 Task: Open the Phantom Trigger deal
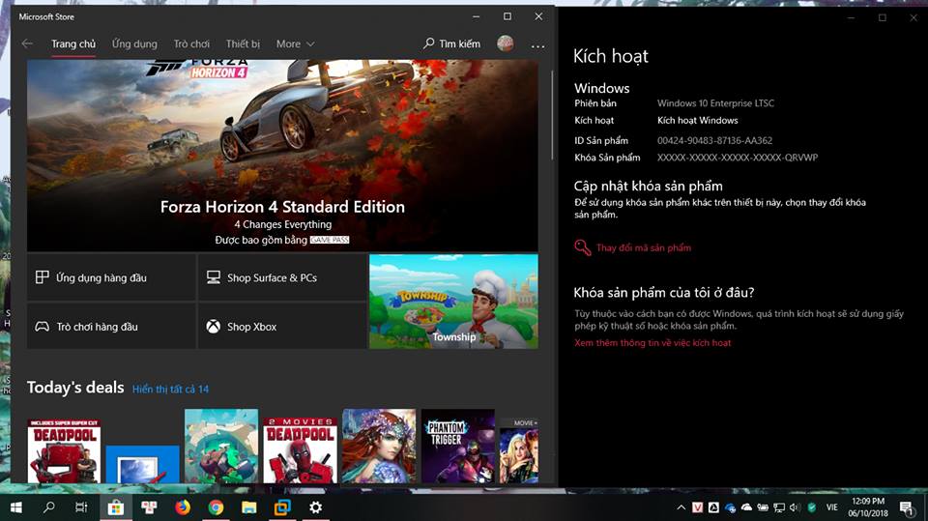tap(458, 446)
